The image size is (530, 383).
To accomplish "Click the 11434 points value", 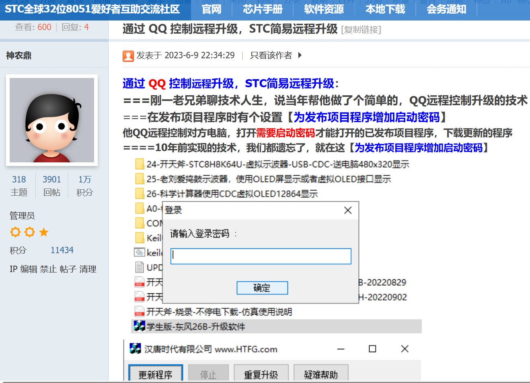I will (x=62, y=250).
